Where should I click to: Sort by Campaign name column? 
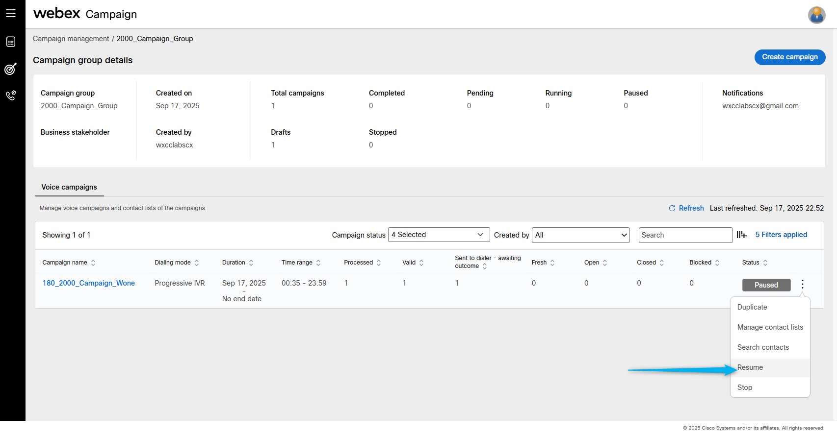click(93, 263)
